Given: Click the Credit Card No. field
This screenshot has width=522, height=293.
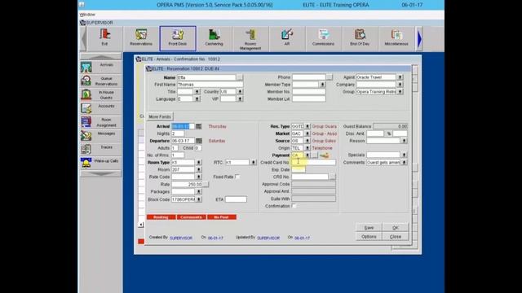Looking at the screenshot, I should tap(313, 163).
